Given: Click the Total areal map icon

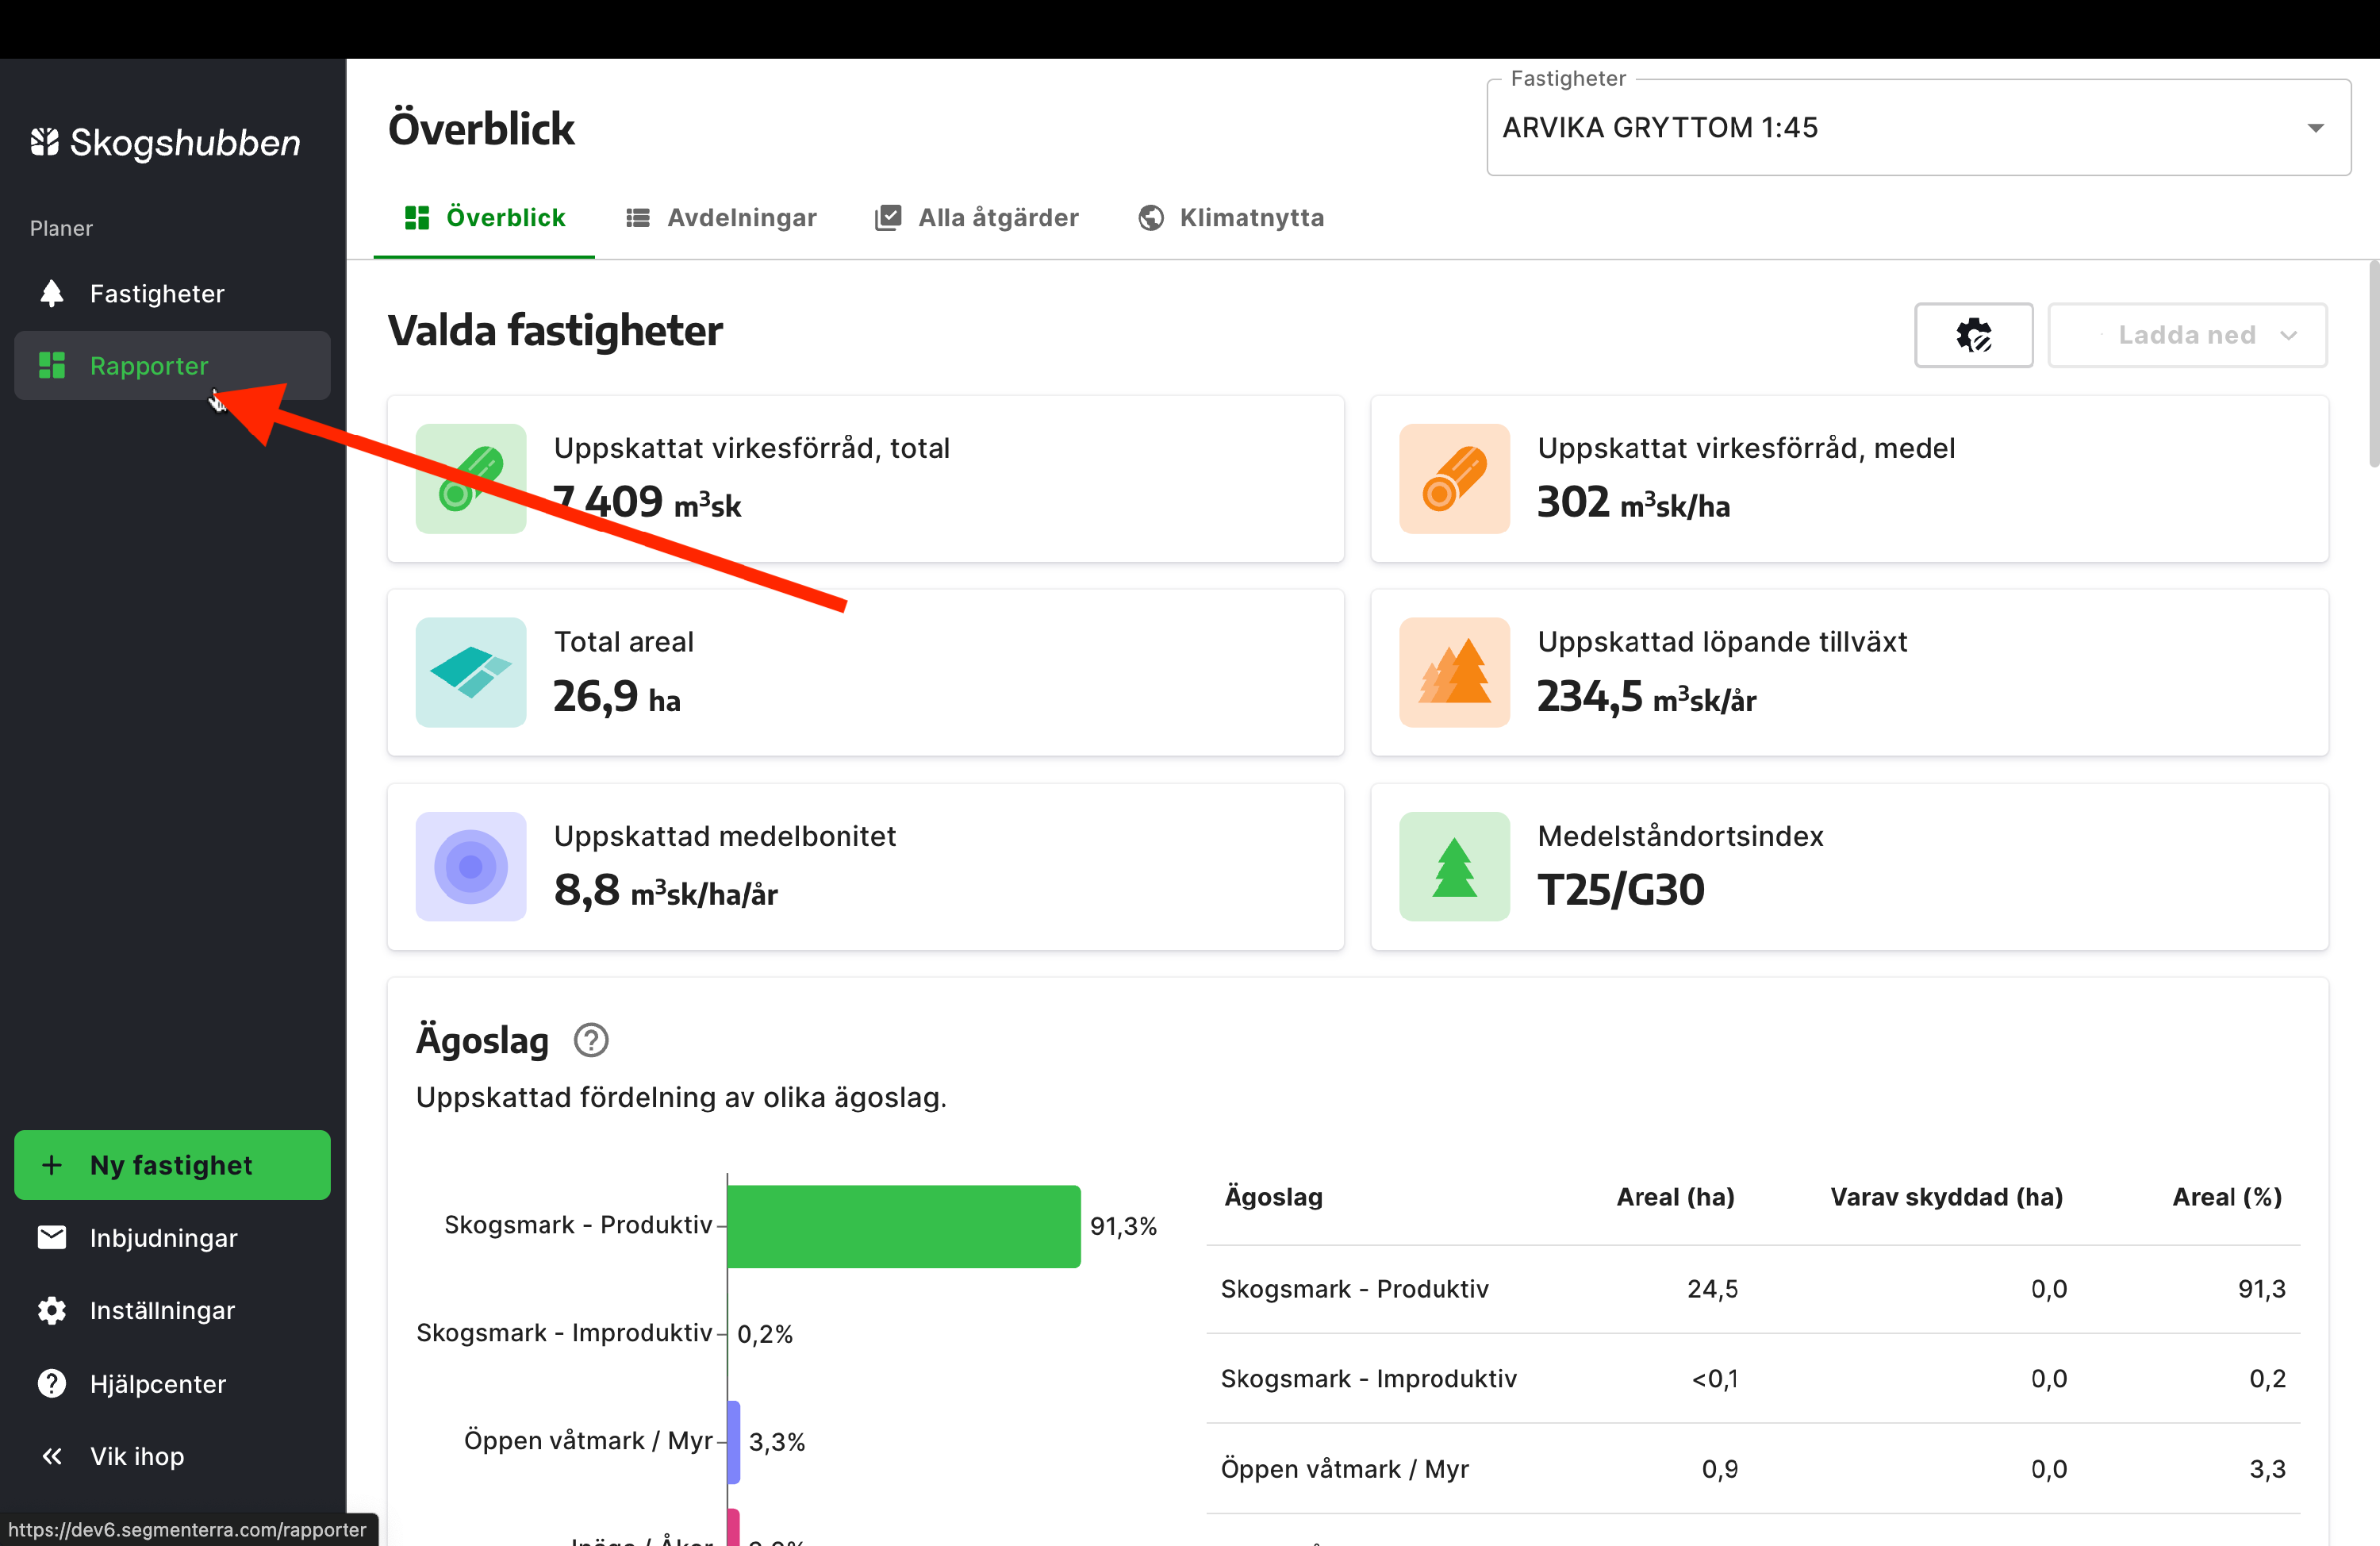Looking at the screenshot, I should tap(470, 672).
